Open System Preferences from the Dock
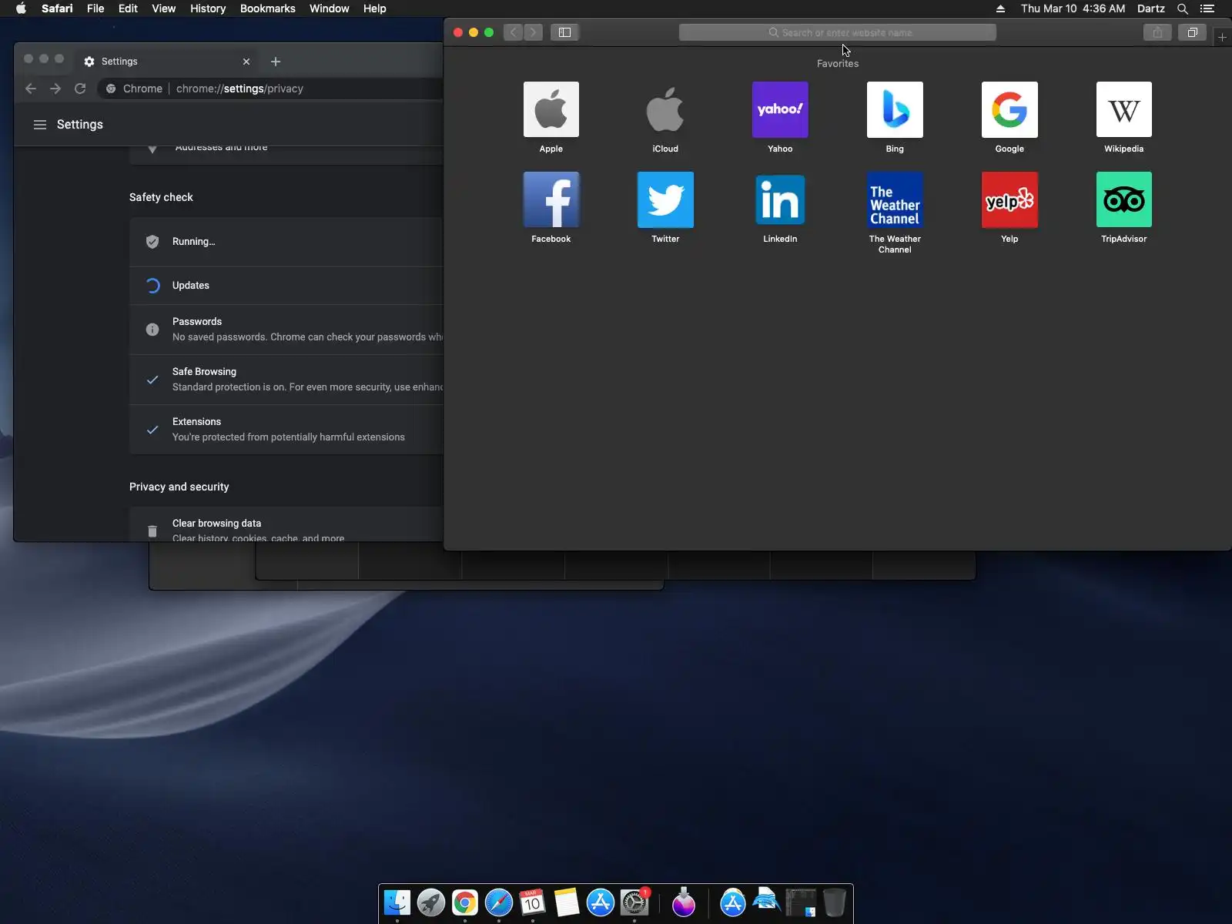This screenshot has height=924, width=1232. coord(634,902)
